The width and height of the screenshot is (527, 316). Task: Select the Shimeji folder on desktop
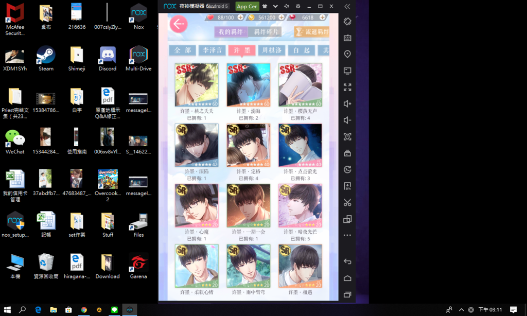click(77, 59)
